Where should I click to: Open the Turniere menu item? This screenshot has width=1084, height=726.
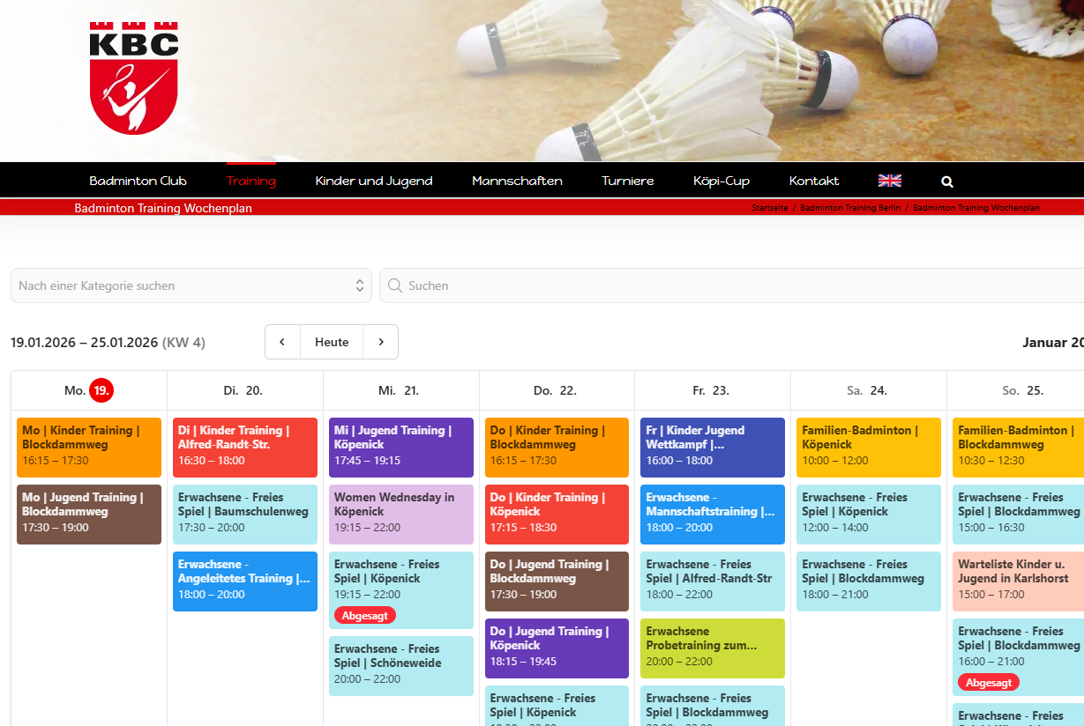628,181
